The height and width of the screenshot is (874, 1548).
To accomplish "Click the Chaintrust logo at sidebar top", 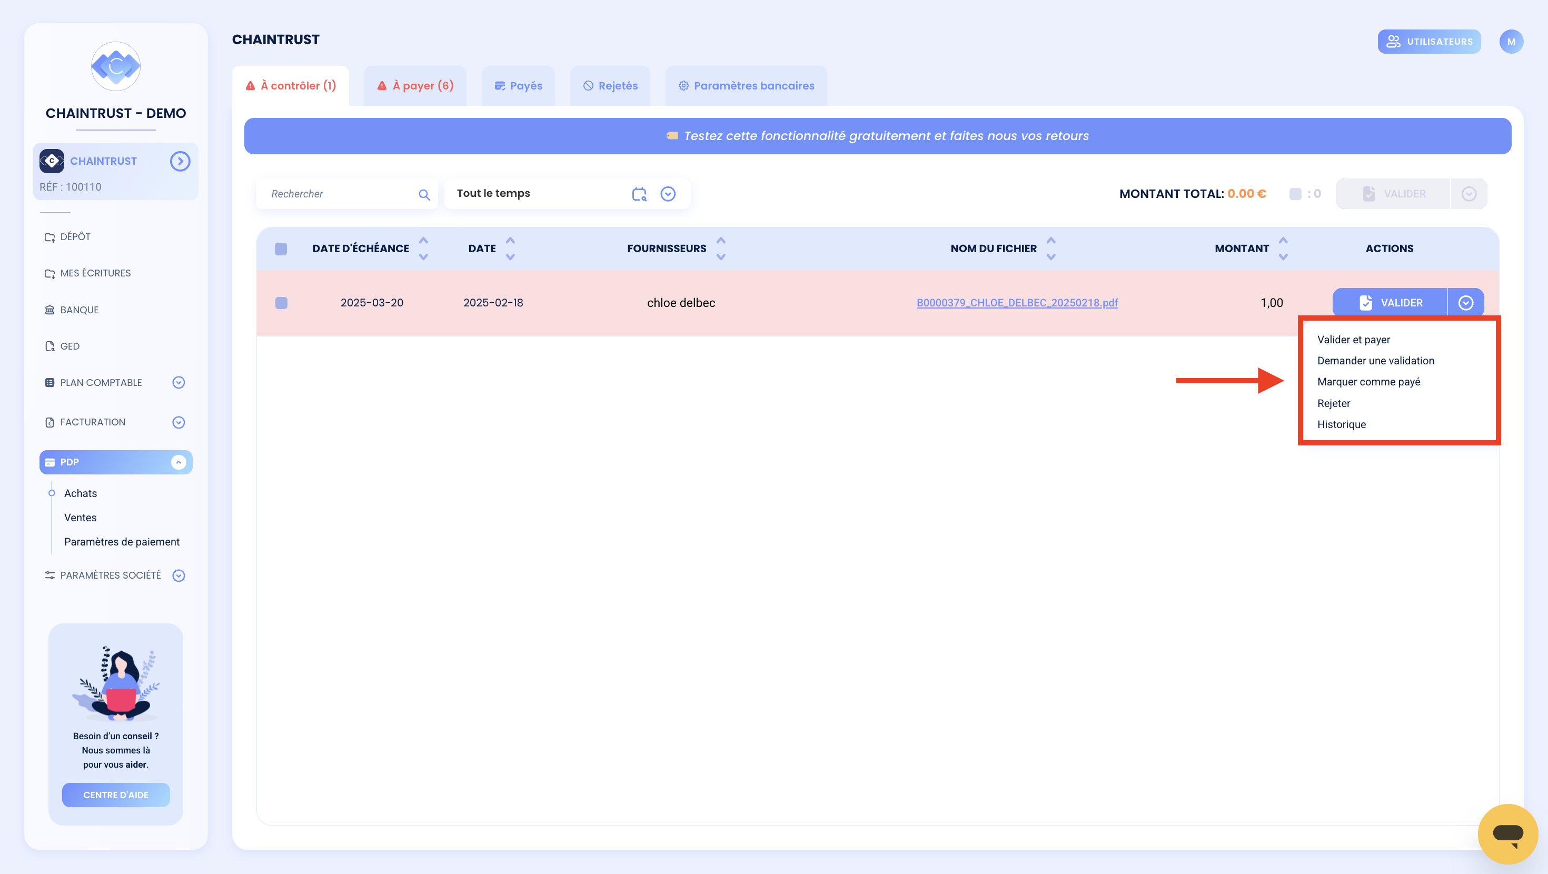I will [115, 66].
